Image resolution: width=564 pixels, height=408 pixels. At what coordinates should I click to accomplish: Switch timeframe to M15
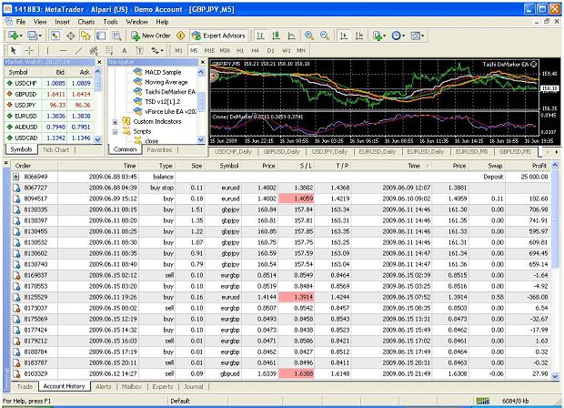coord(209,50)
